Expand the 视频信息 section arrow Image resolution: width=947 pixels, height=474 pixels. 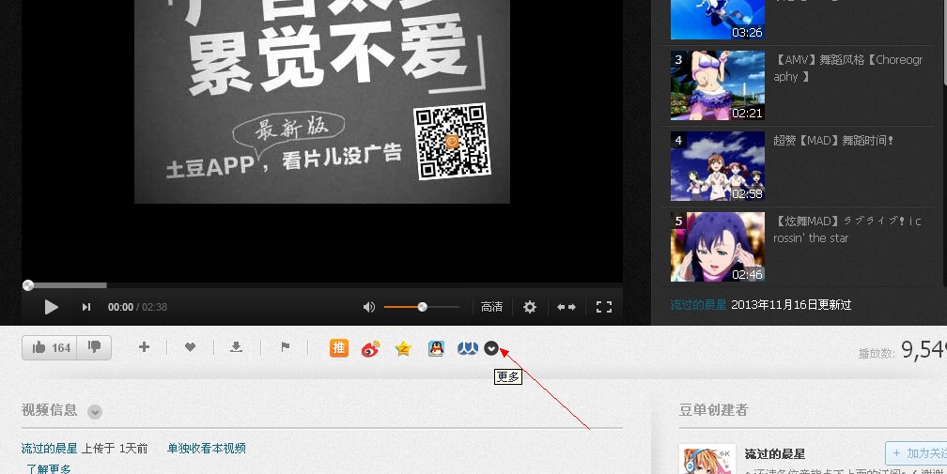coord(95,412)
